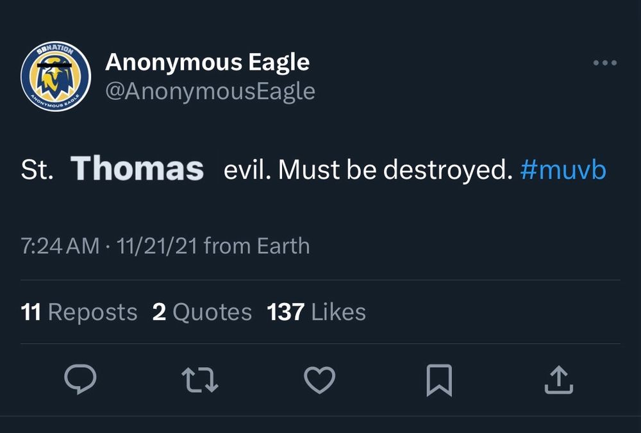Reply to the Anonymous Eagle post
Image resolution: width=641 pixels, height=433 pixels.
pyautogui.click(x=81, y=380)
